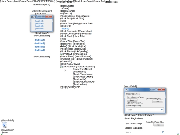Screen dimensions: 180x135
Task: Select the {TrackName} text
Action: pos(79,72)
